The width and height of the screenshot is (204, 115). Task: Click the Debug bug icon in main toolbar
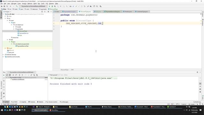[x=52, y=6]
